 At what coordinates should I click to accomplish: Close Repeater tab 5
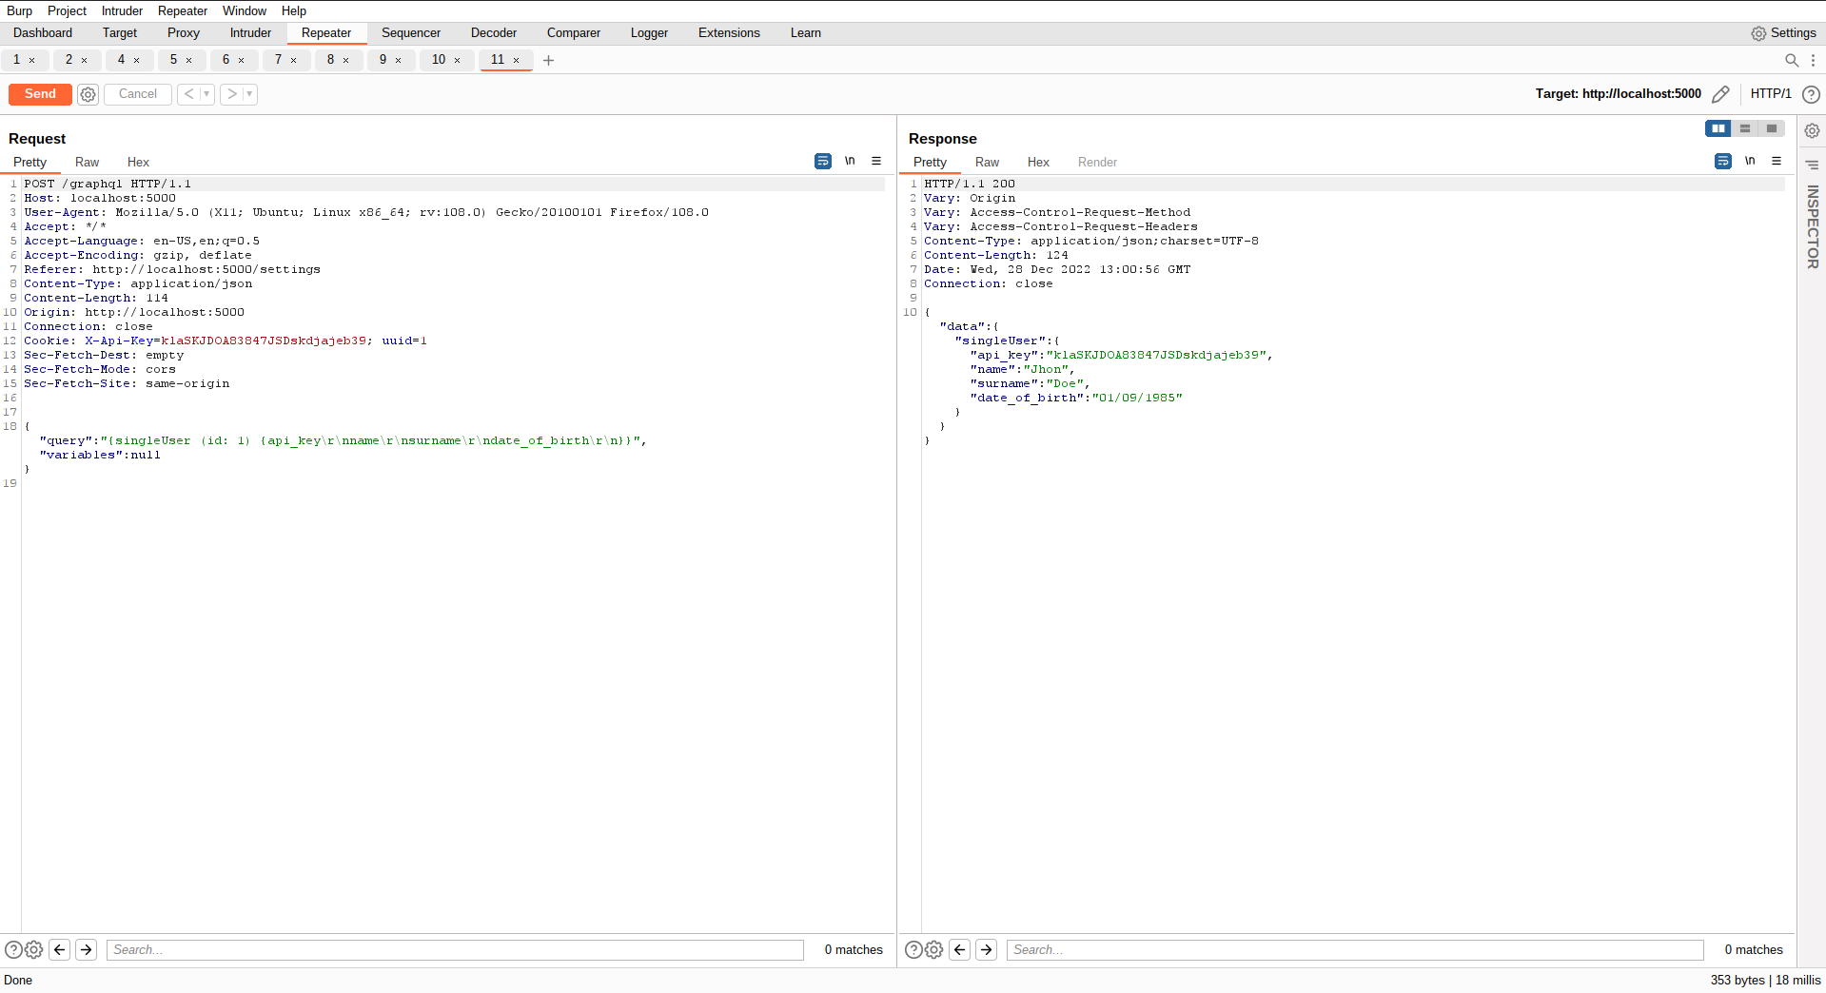click(x=189, y=61)
